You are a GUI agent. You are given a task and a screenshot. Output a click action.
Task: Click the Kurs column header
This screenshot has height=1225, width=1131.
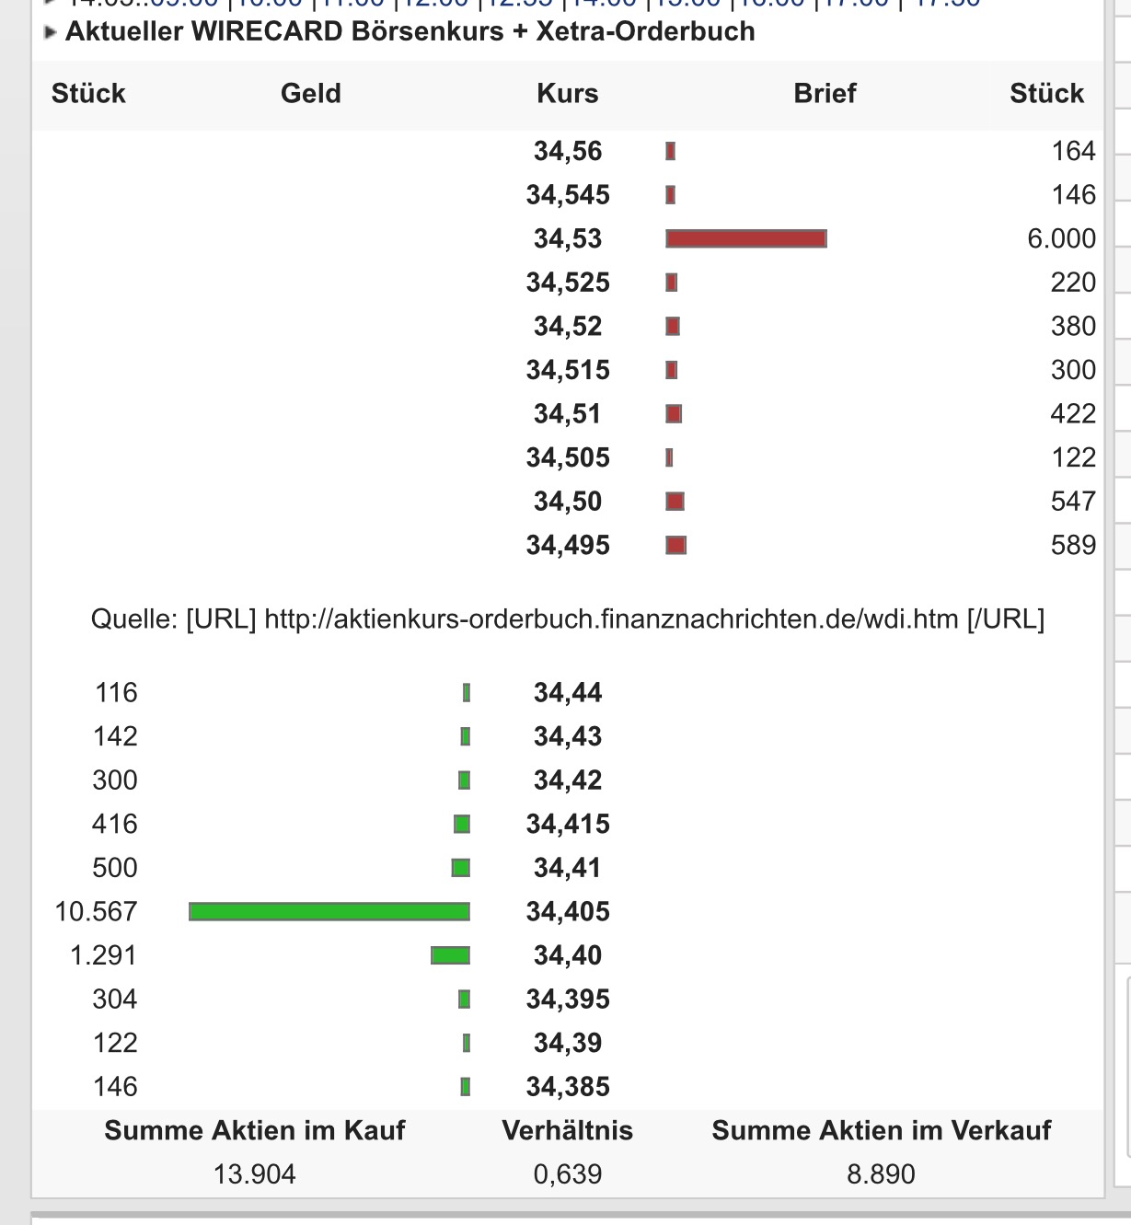(x=567, y=93)
